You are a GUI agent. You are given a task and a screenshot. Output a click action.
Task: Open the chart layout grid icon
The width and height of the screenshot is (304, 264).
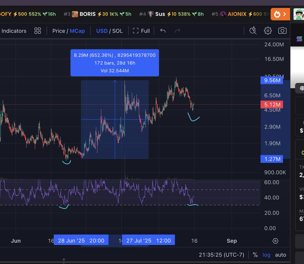(x=38, y=31)
